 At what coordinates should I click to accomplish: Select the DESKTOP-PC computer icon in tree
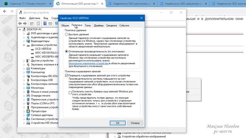click(x=24, y=29)
